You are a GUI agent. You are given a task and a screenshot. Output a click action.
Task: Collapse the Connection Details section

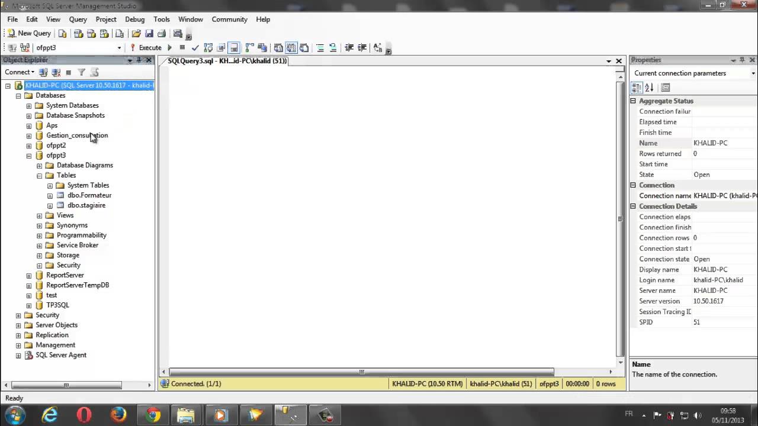(633, 206)
